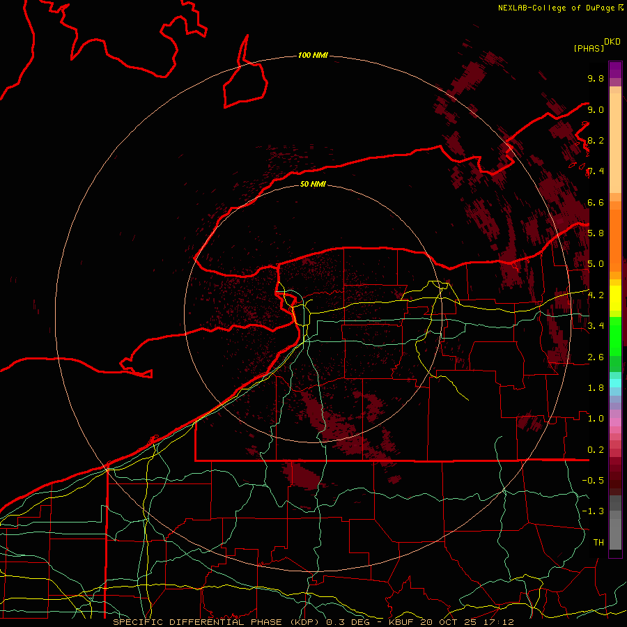
Task: Pick the cyan segment of the color bar
Action: click(x=615, y=383)
